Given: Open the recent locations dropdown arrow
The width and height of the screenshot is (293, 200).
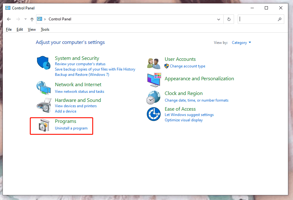Looking at the screenshot, I should [25, 19].
